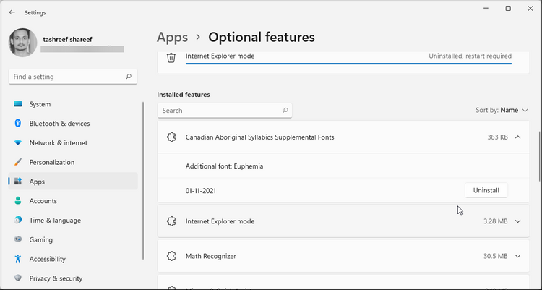Click the magnifier icon in Find a setting
This screenshot has height=290, width=542.
click(129, 77)
